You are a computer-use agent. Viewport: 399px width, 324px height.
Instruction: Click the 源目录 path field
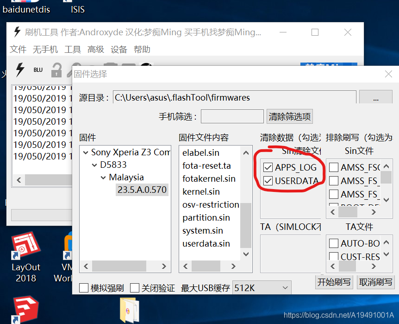234,97
